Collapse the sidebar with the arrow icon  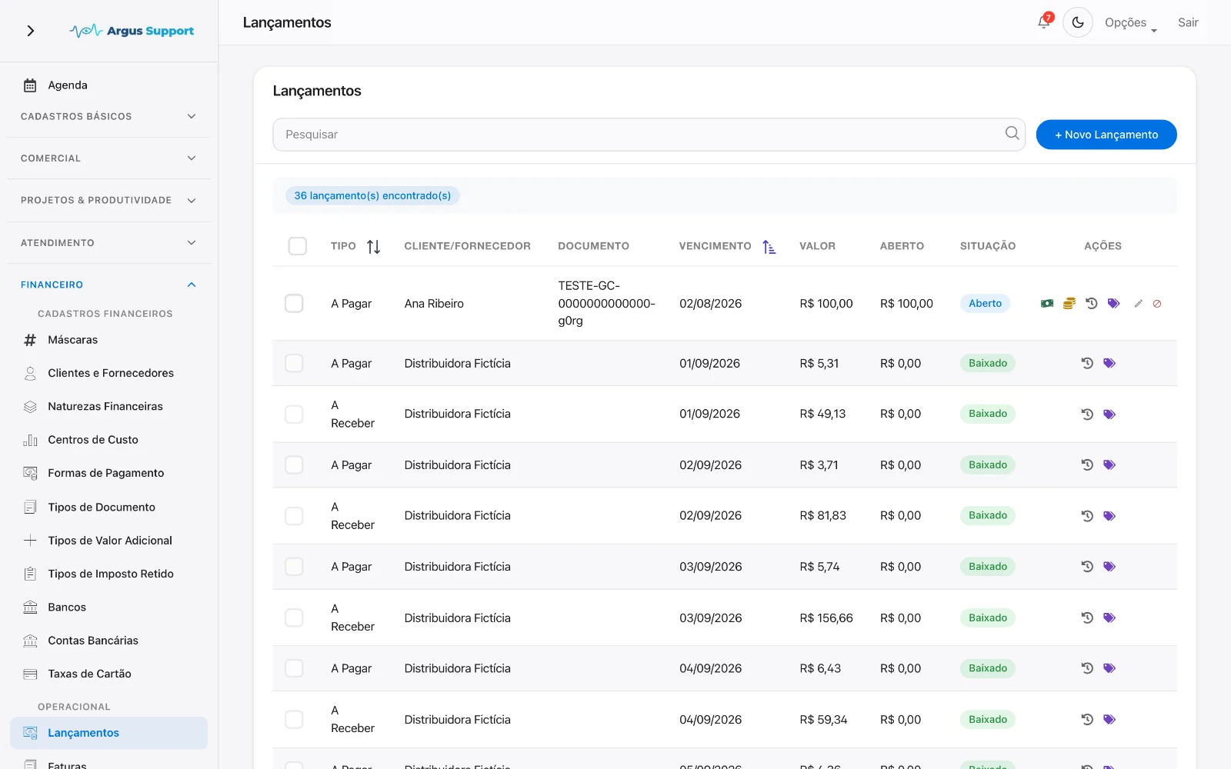tap(31, 31)
